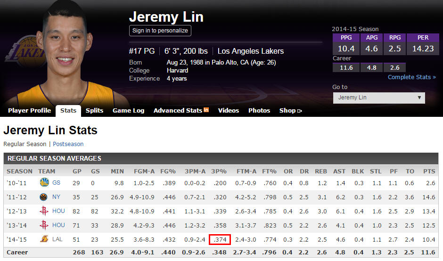Click the '11-'12 season cell
This screenshot has width=443, height=261.
(16, 197)
